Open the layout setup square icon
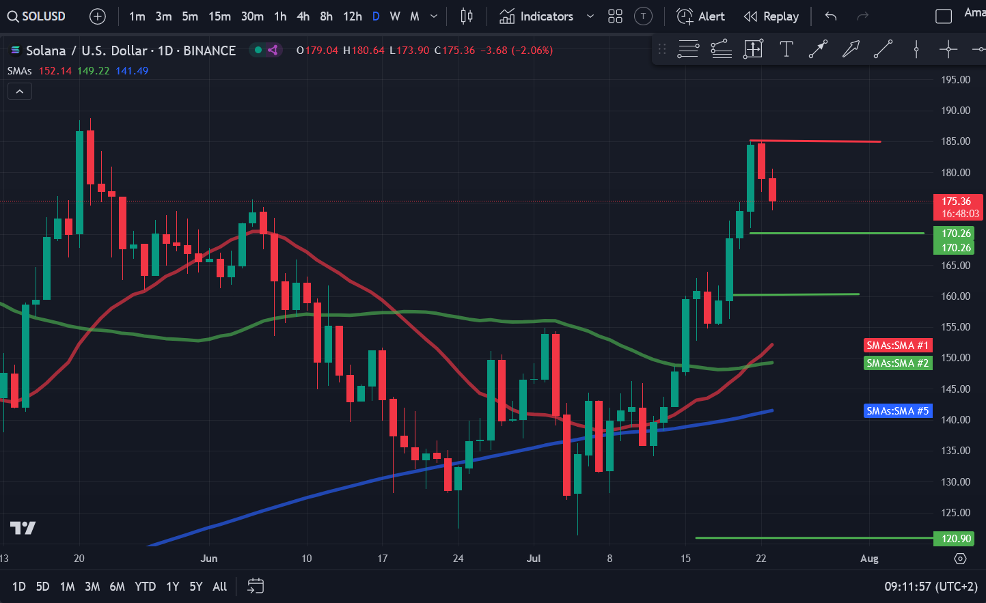Viewport: 986px width, 603px height. (x=944, y=16)
